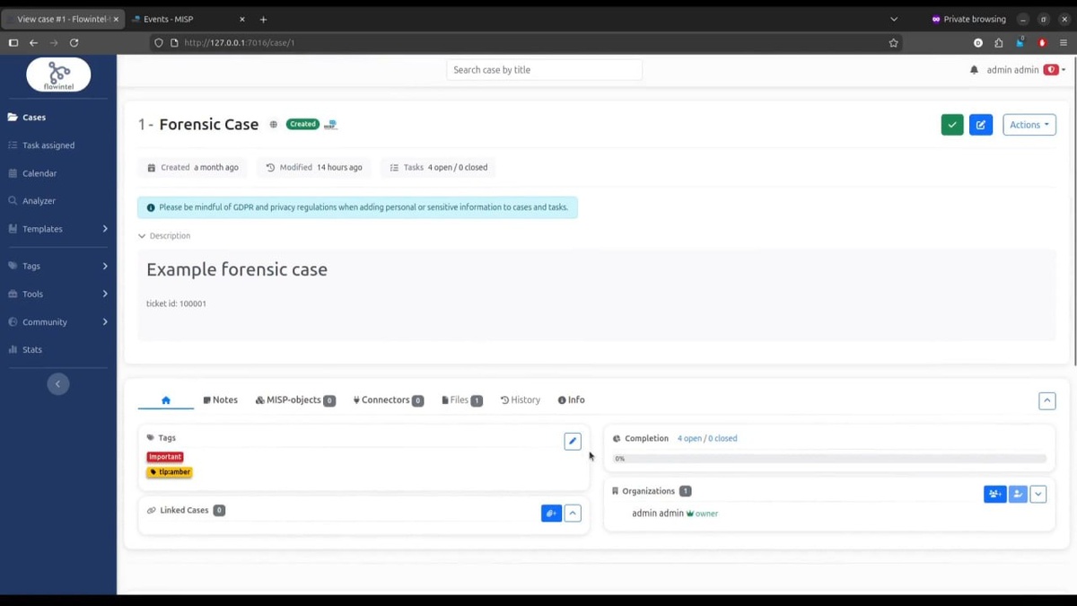The image size is (1077, 606).
Task: Click the globe icon next to Forensic Case
Action: [x=274, y=125]
